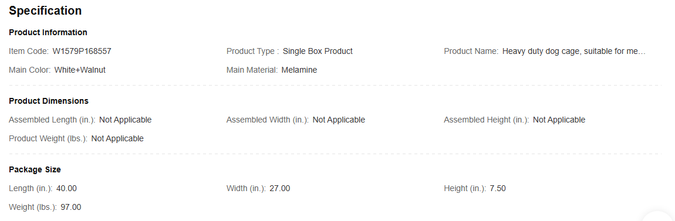The height and width of the screenshot is (221, 675).
Task: Click the Melamine main material value
Action: tap(299, 70)
